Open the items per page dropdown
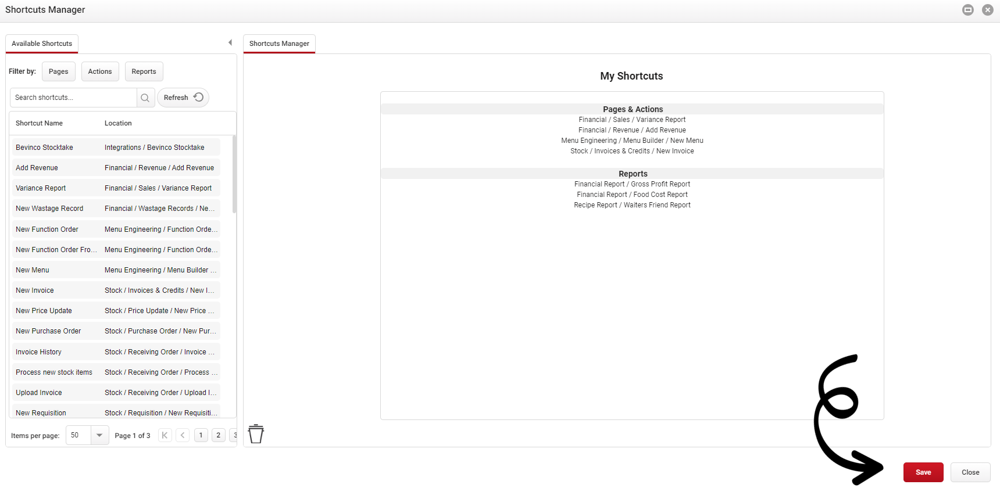 [99, 435]
